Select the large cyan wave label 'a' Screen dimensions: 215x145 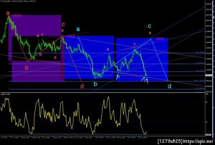pos(78,29)
